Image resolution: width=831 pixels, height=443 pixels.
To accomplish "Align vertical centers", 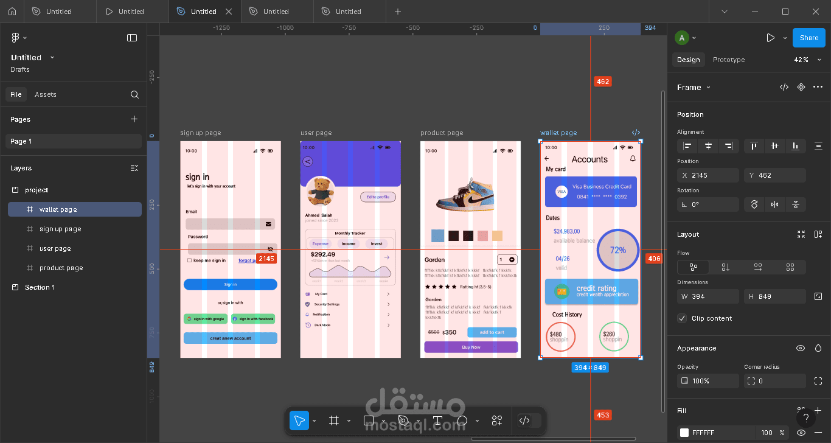I will point(774,146).
